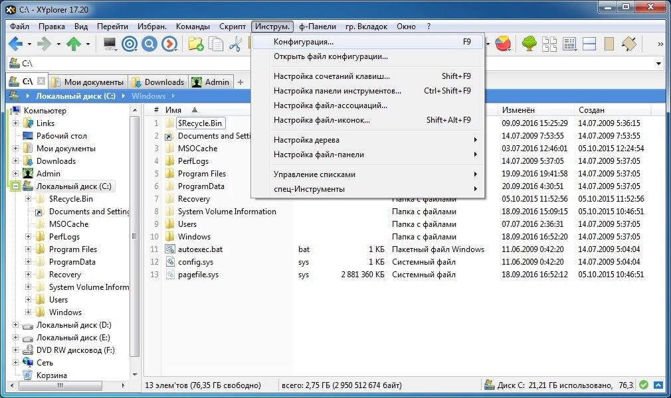Expand DVD RW дисковод (F:) node
The height and width of the screenshot is (398, 671).
click(15, 350)
